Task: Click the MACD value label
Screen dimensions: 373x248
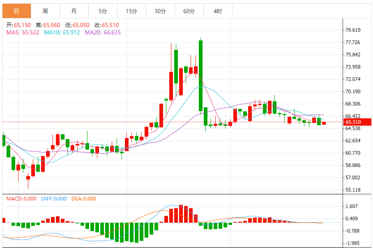Action: [22, 199]
